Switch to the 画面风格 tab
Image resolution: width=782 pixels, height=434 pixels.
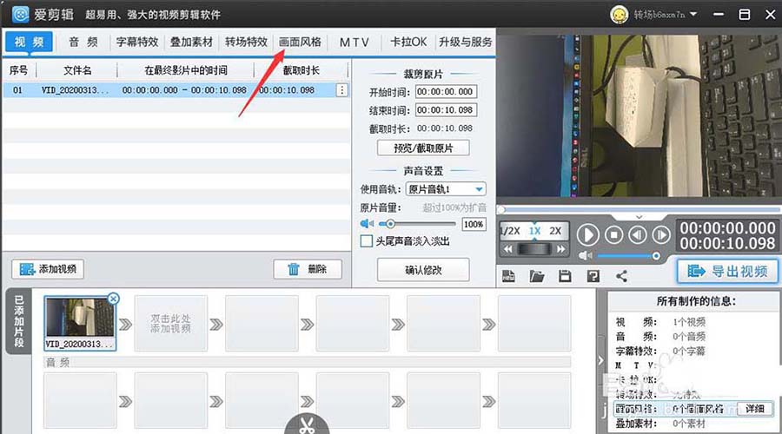(299, 42)
